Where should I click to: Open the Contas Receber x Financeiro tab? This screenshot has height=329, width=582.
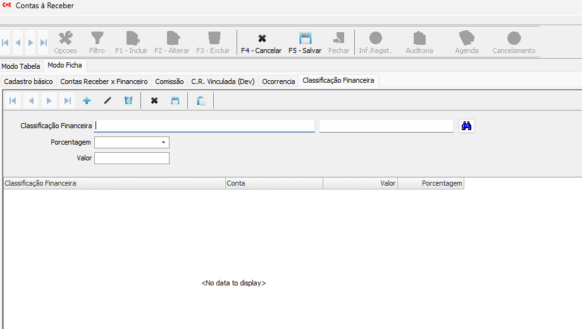(104, 81)
